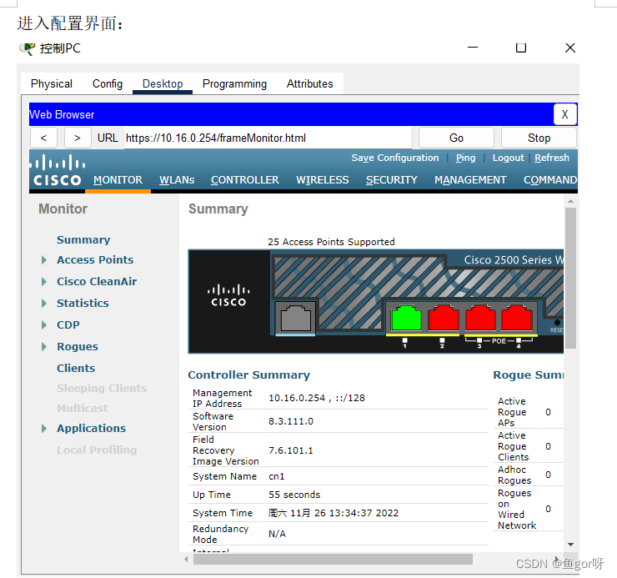Viewport: 617px width, 578px height.
Task: Click the management IP 10.16.0.254 value
Action: click(x=297, y=398)
